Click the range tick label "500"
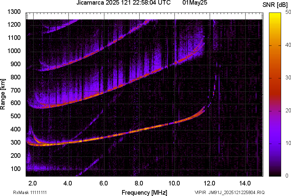 15,116
